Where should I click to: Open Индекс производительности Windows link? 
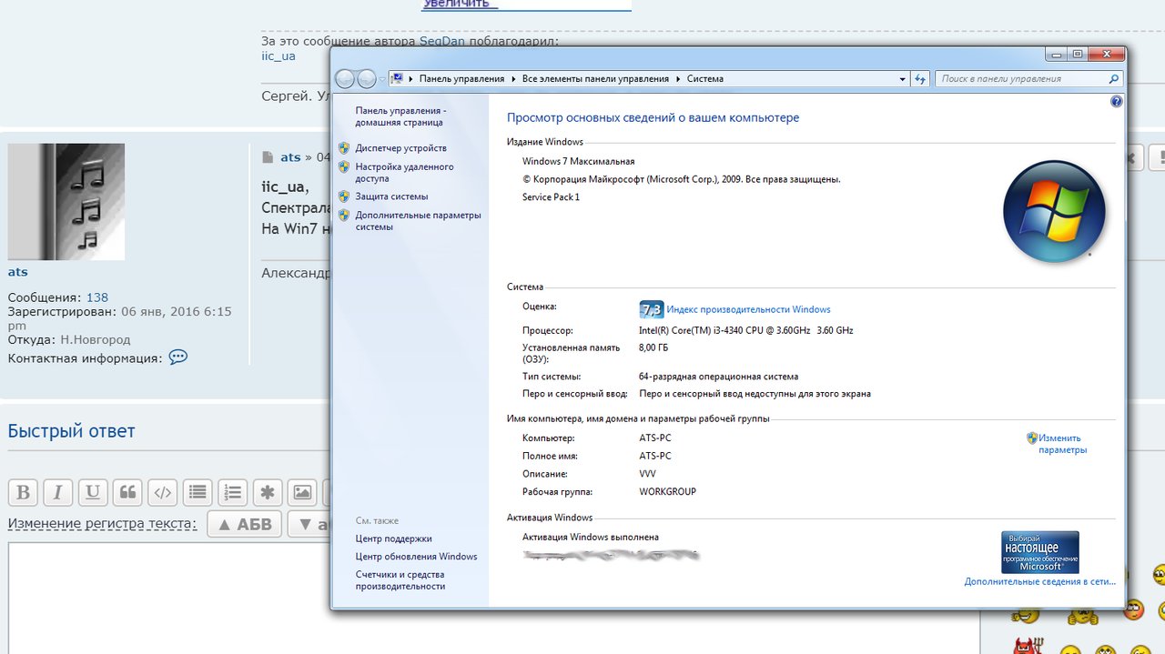[x=748, y=309]
